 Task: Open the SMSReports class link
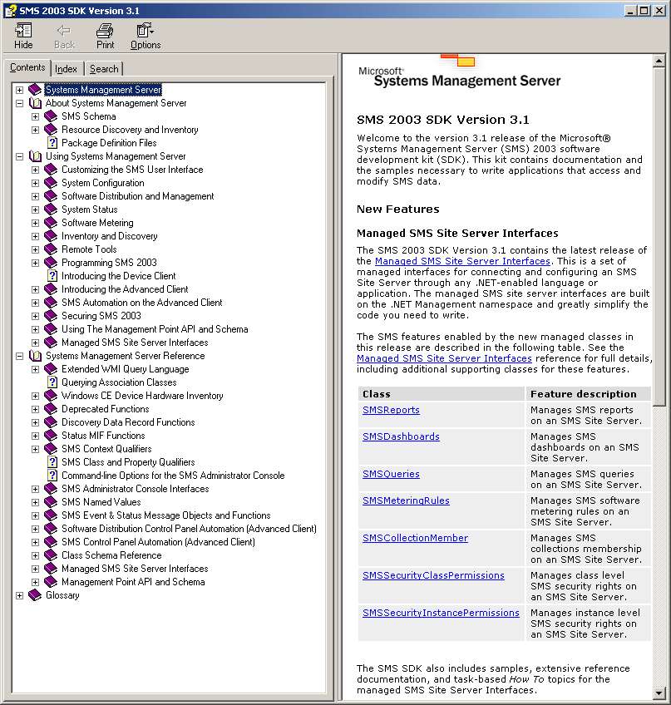click(x=391, y=410)
